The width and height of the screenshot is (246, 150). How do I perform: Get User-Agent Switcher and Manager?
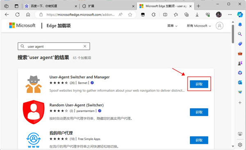click(x=199, y=84)
